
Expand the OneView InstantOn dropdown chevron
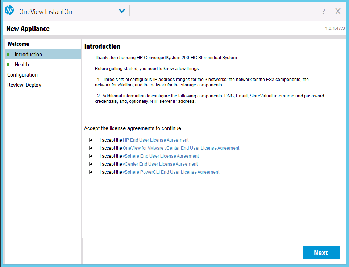122,11
